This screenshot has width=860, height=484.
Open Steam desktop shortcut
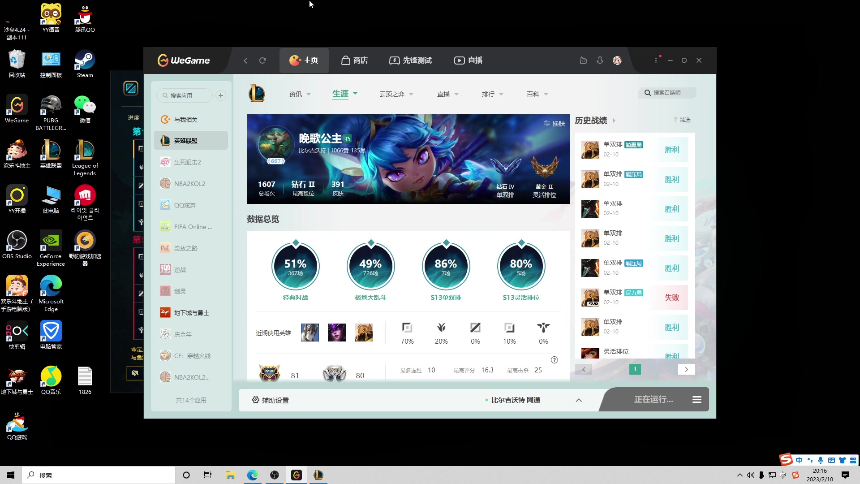click(85, 65)
